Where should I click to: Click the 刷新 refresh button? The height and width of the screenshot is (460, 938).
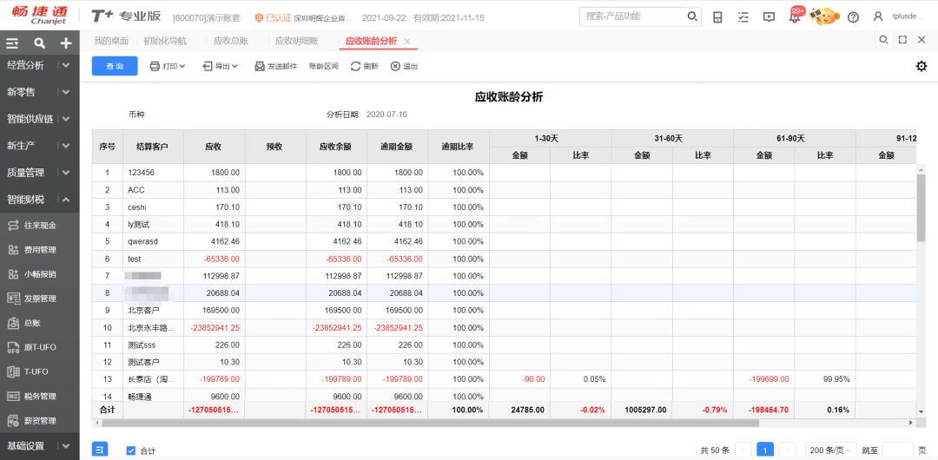[x=364, y=67]
